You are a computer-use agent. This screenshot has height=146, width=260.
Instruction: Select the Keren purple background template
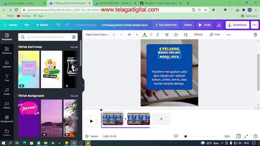29,118
